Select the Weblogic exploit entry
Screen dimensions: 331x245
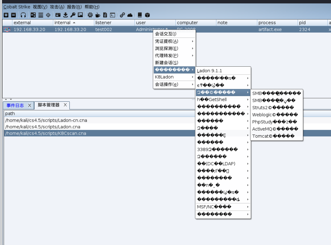pos(277,115)
